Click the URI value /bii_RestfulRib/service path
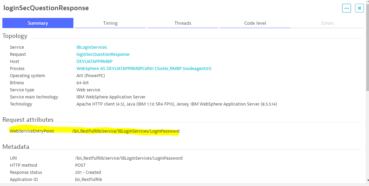 click(129, 158)
